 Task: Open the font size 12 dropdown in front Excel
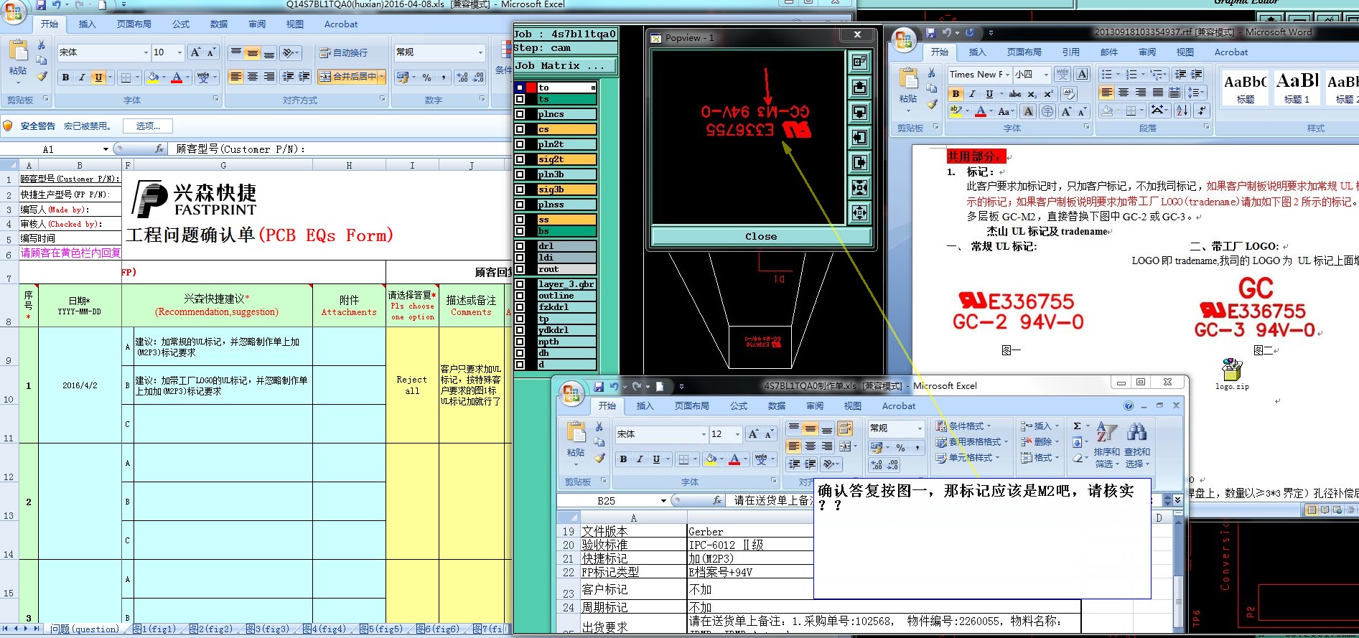pos(737,434)
